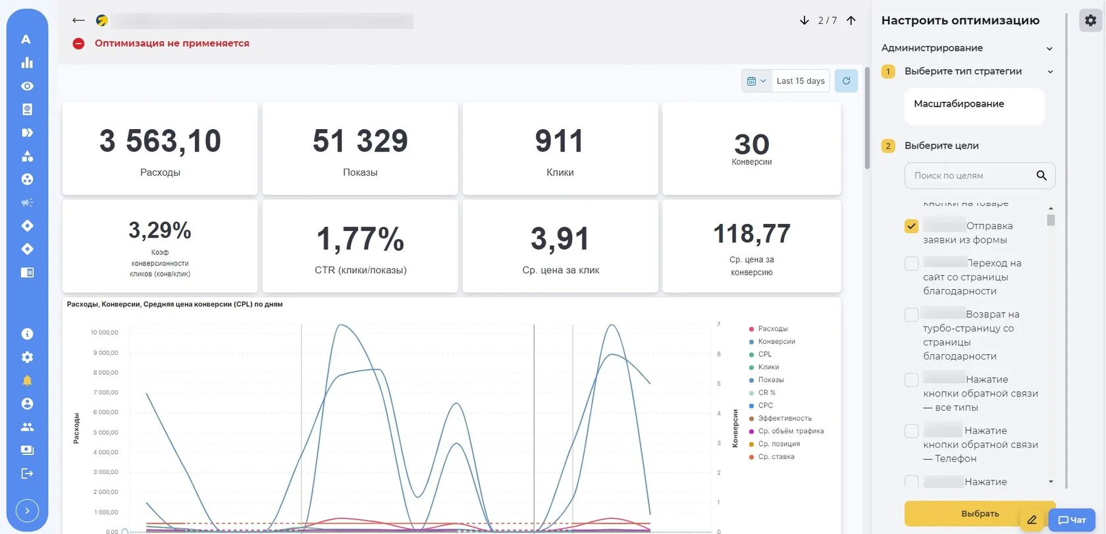Click the pencil edit floating button

point(1032,520)
